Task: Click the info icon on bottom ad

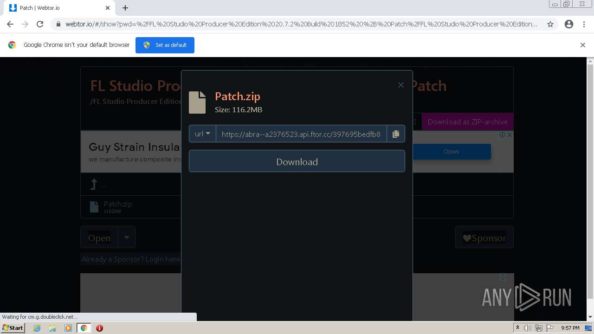Action: [502, 277]
